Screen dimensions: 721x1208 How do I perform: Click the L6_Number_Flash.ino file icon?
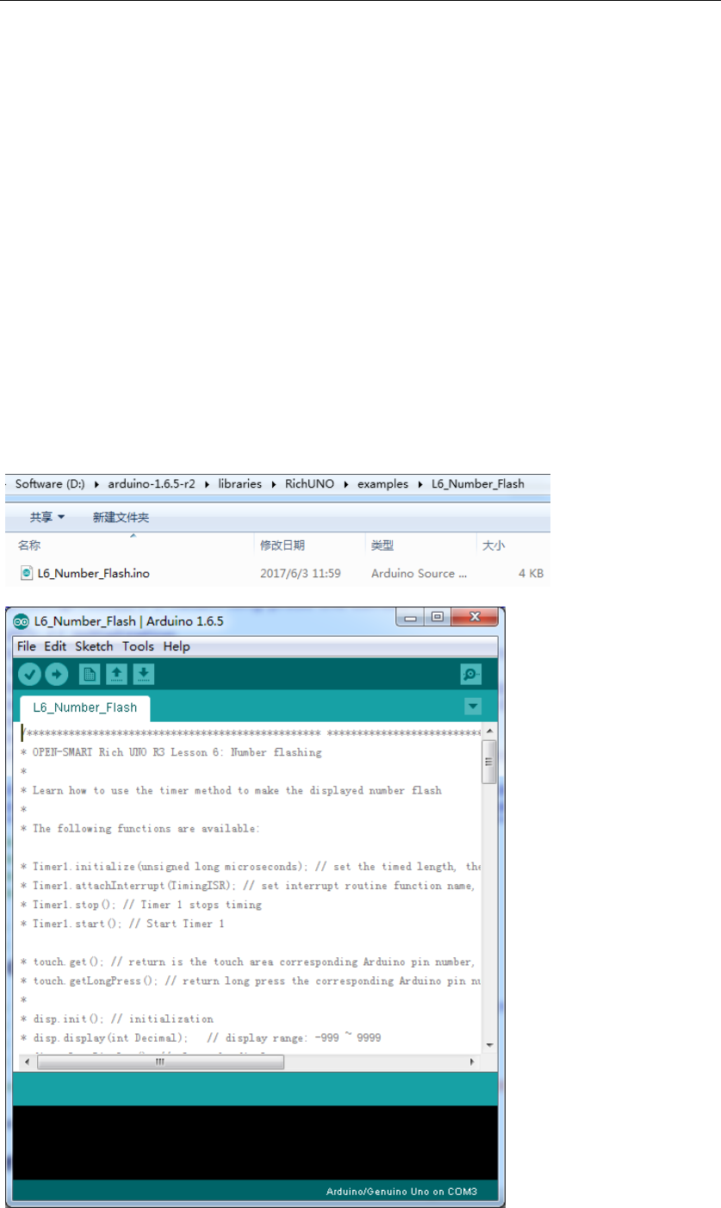click(27, 572)
